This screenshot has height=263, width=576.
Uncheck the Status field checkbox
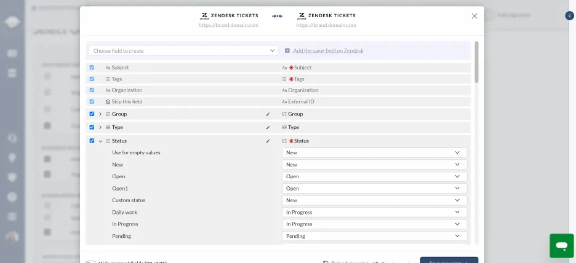(92, 141)
